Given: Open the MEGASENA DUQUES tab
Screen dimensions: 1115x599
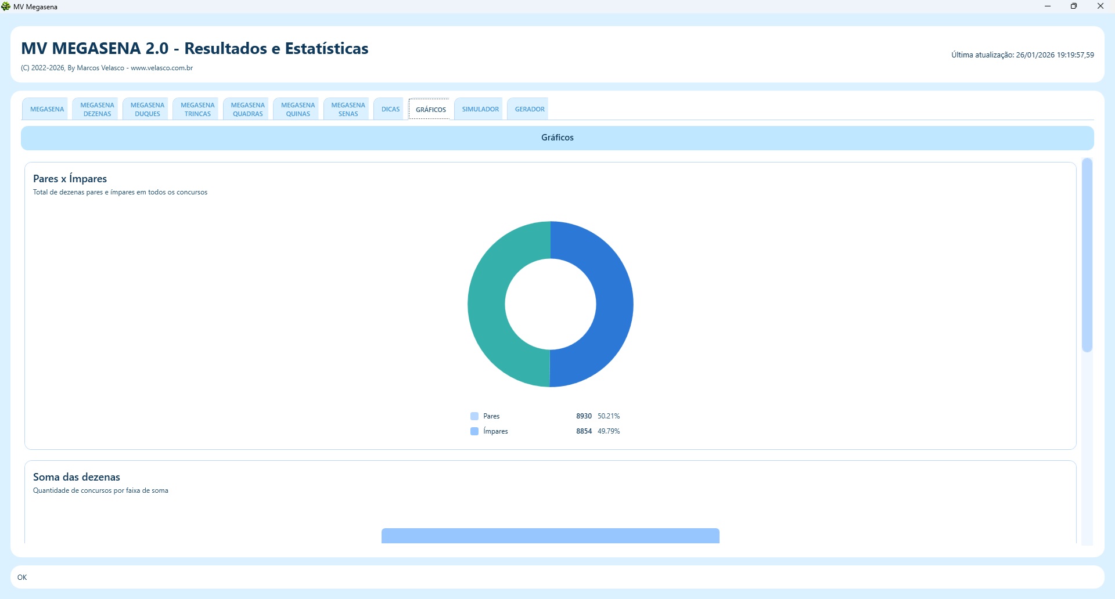Looking at the screenshot, I should coord(148,109).
